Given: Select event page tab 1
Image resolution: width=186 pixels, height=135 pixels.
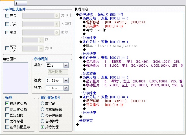Looking at the screenshot, I should tap(7, 3).
